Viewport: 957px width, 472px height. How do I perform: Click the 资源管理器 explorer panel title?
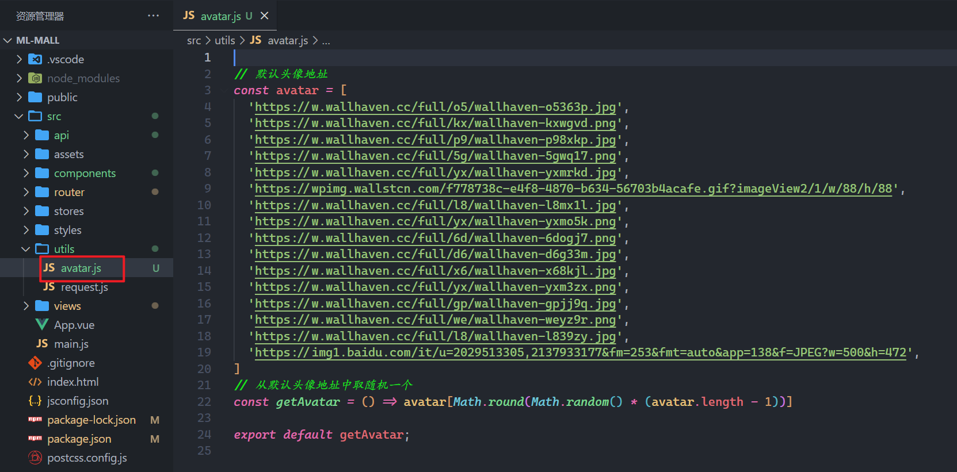coord(40,16)
